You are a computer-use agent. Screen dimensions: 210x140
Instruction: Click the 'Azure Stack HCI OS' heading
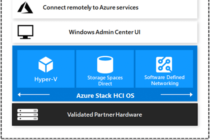point(105,95)
